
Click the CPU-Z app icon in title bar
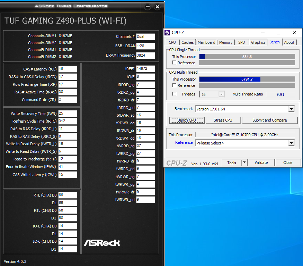click(167, 33)
